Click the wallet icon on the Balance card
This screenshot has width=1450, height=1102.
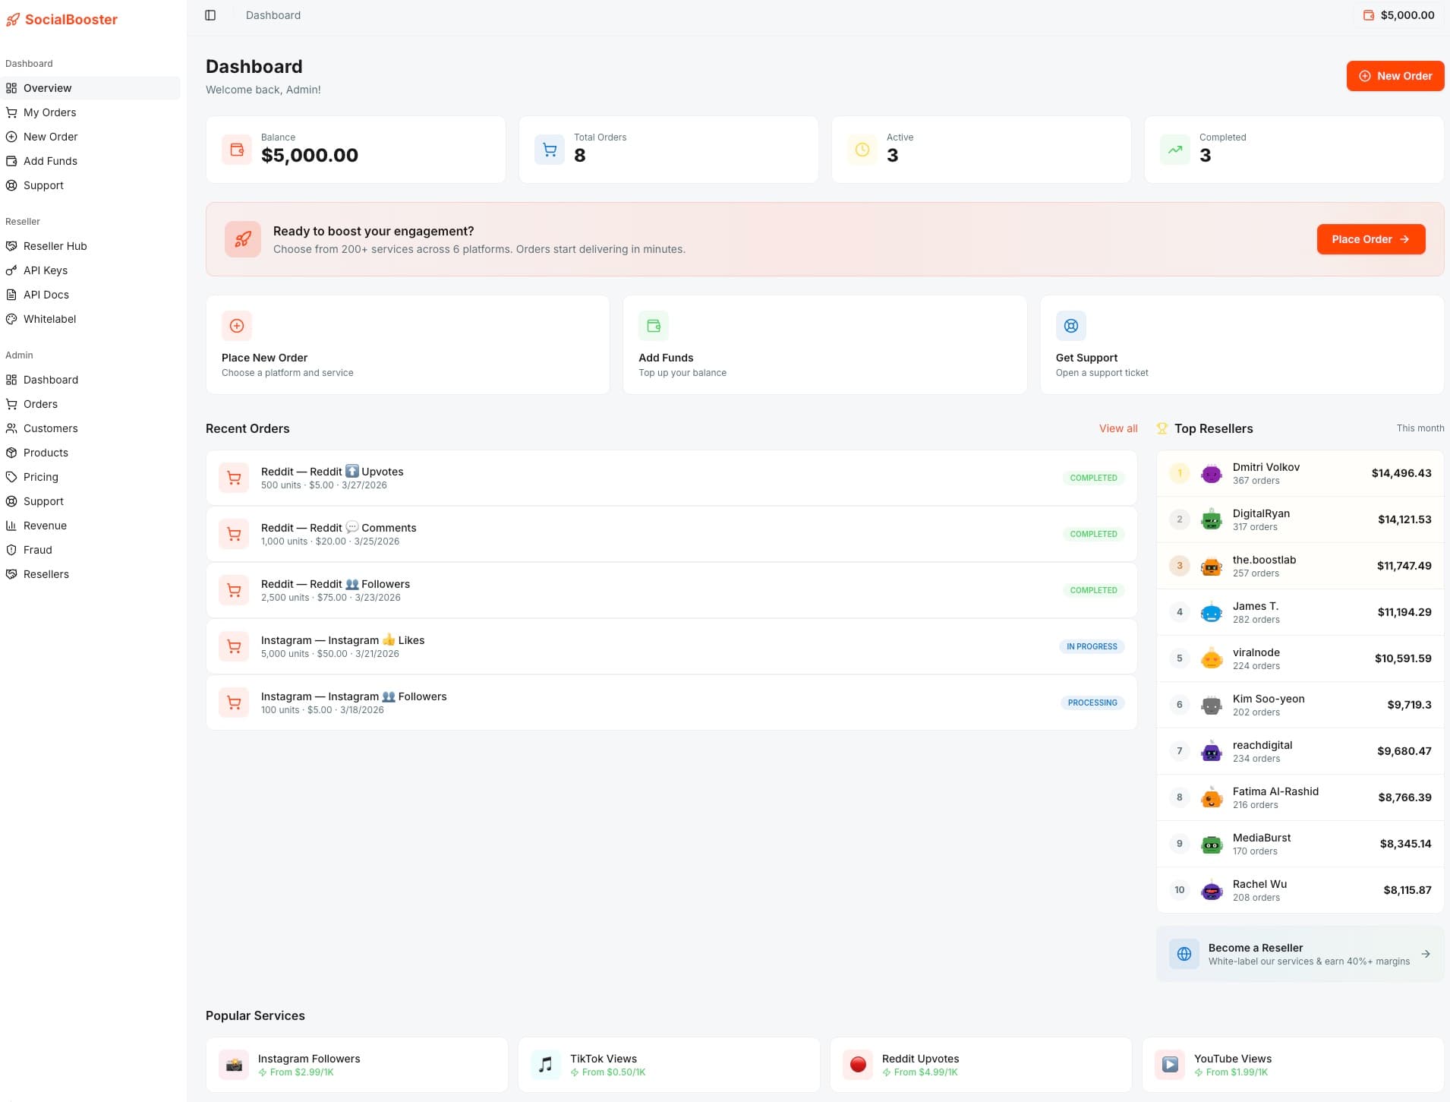coord(236,149)
